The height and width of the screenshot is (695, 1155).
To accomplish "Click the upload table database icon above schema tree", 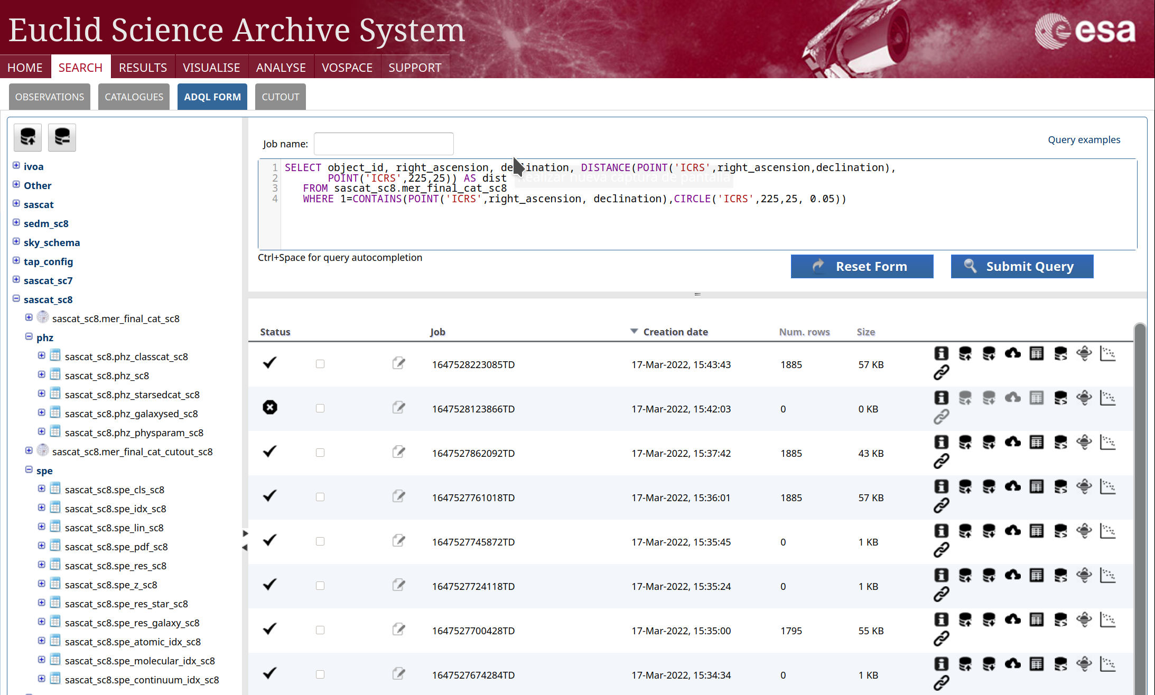I will 28,137.
